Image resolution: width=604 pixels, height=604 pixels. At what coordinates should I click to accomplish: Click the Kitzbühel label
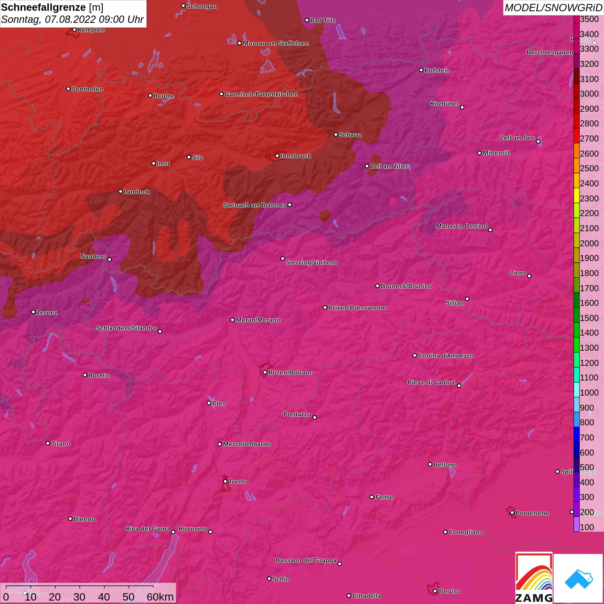click(444, 104)
